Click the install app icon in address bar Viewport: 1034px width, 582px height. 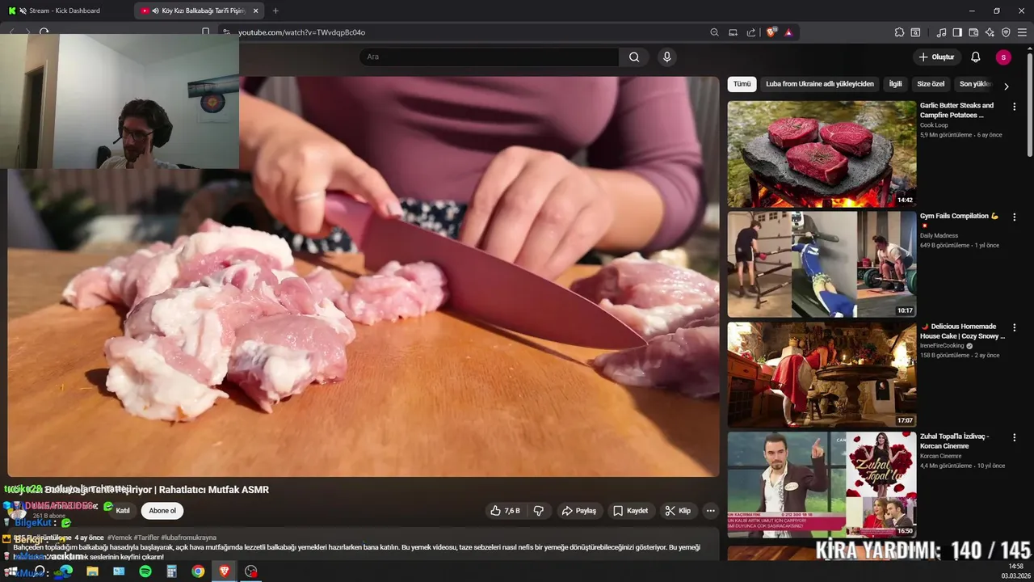coord(733,32)
